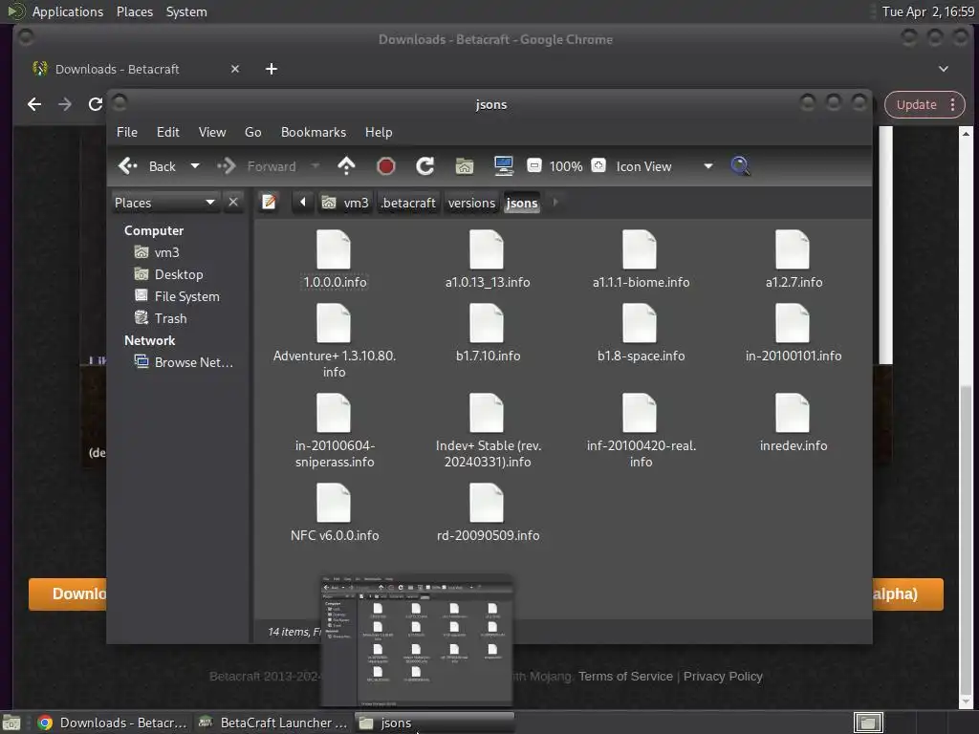The image size is (979, 734).
Task: Select the rd-20090509.info file icon
Action: (487, 503)
